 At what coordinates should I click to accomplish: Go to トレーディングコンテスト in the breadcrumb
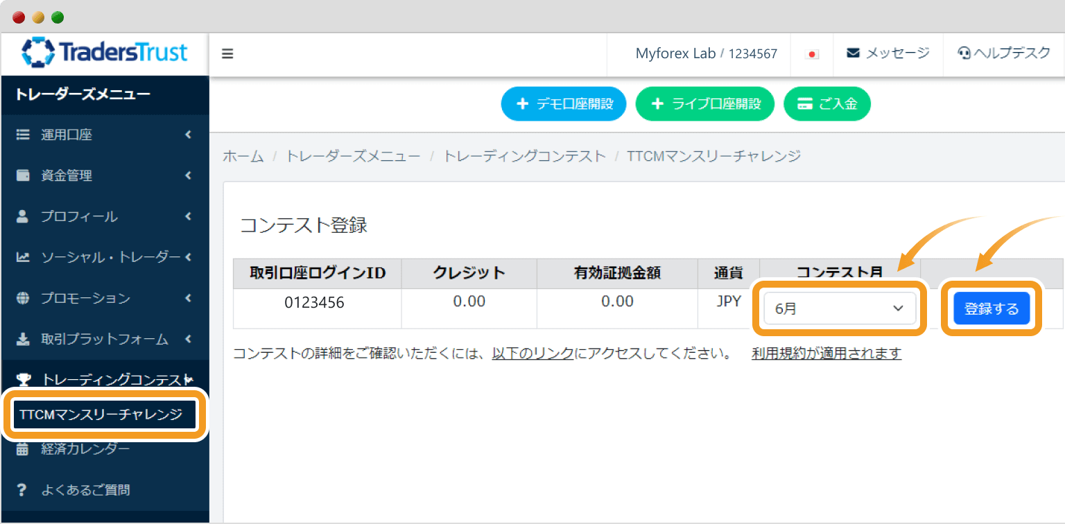click(x=524, y=156)
